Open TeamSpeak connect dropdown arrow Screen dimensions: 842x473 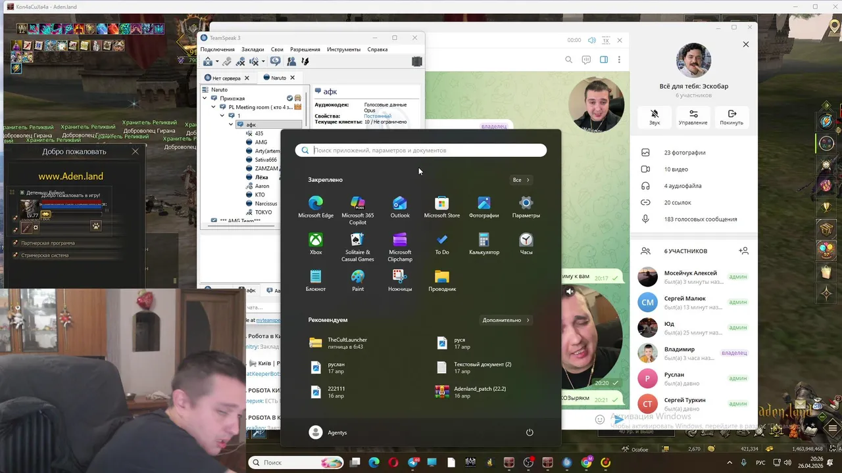coord(218,61)
